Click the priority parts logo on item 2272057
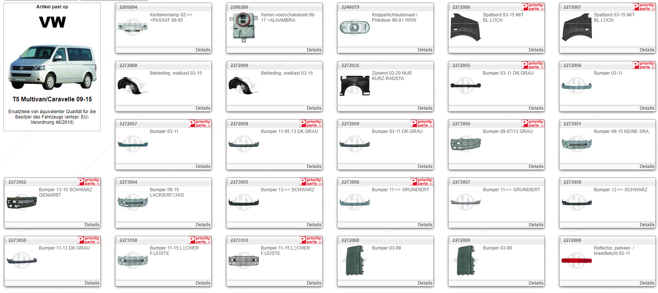 [200, 123]
